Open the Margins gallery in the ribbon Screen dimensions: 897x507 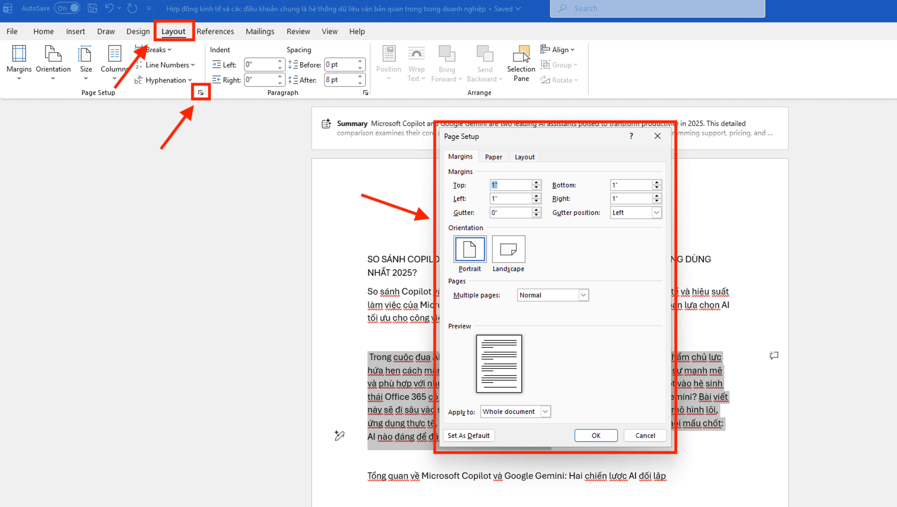[x=19, y=62]
